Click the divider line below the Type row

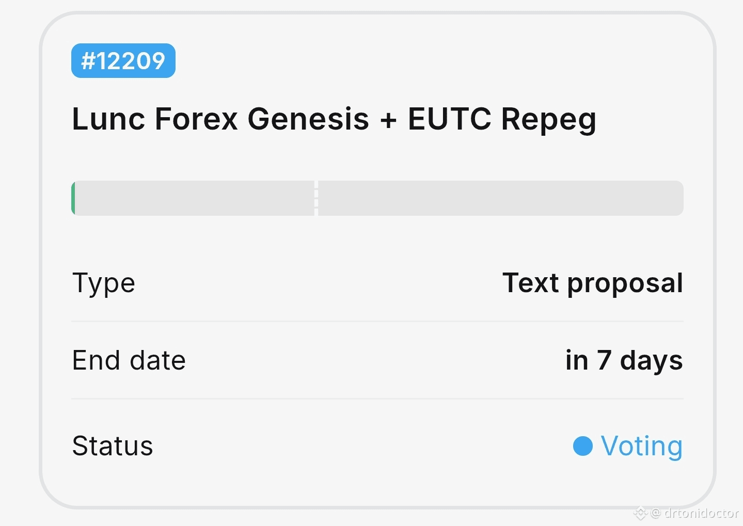coord(377,321)
